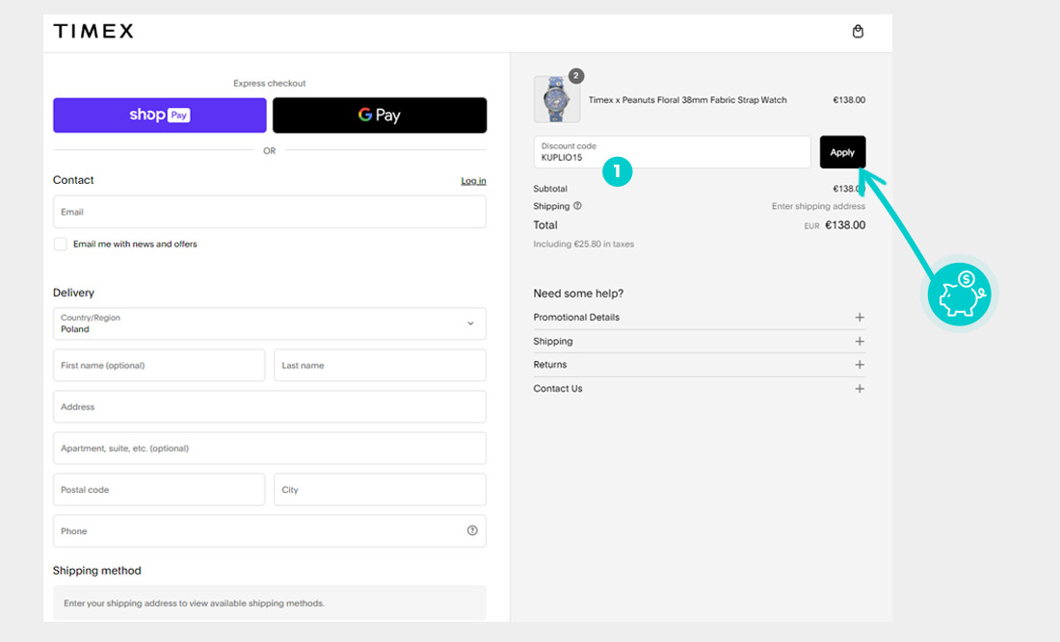Click the Log in link
1060x642 pixels.
click(473, 181)
